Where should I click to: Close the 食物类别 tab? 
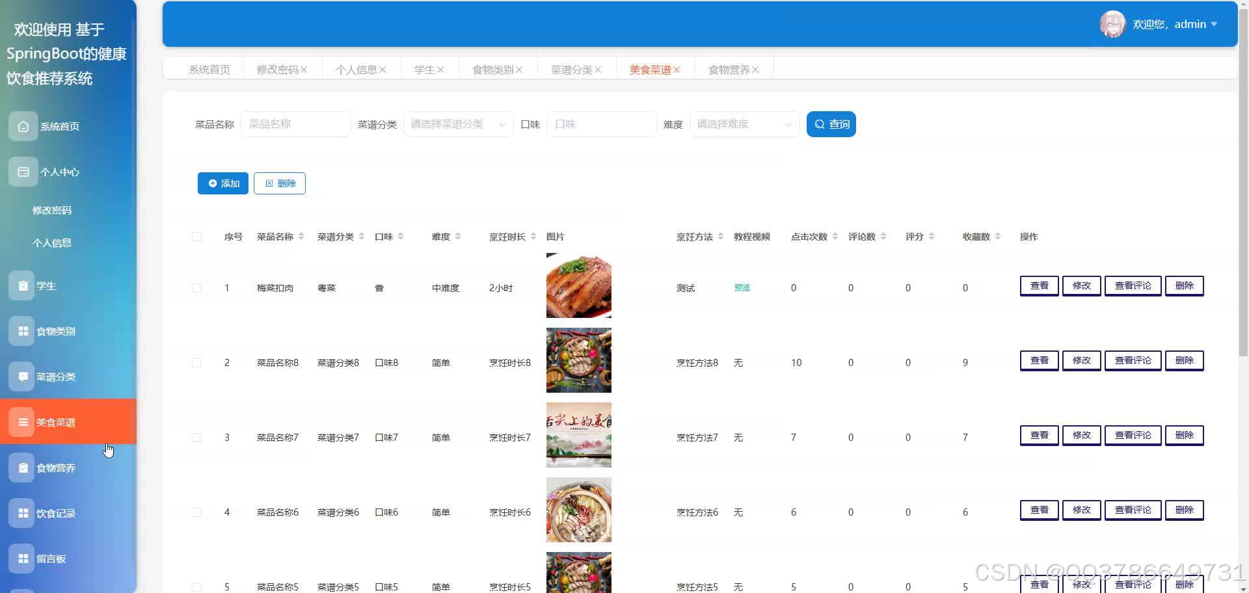tap(519, 70)
